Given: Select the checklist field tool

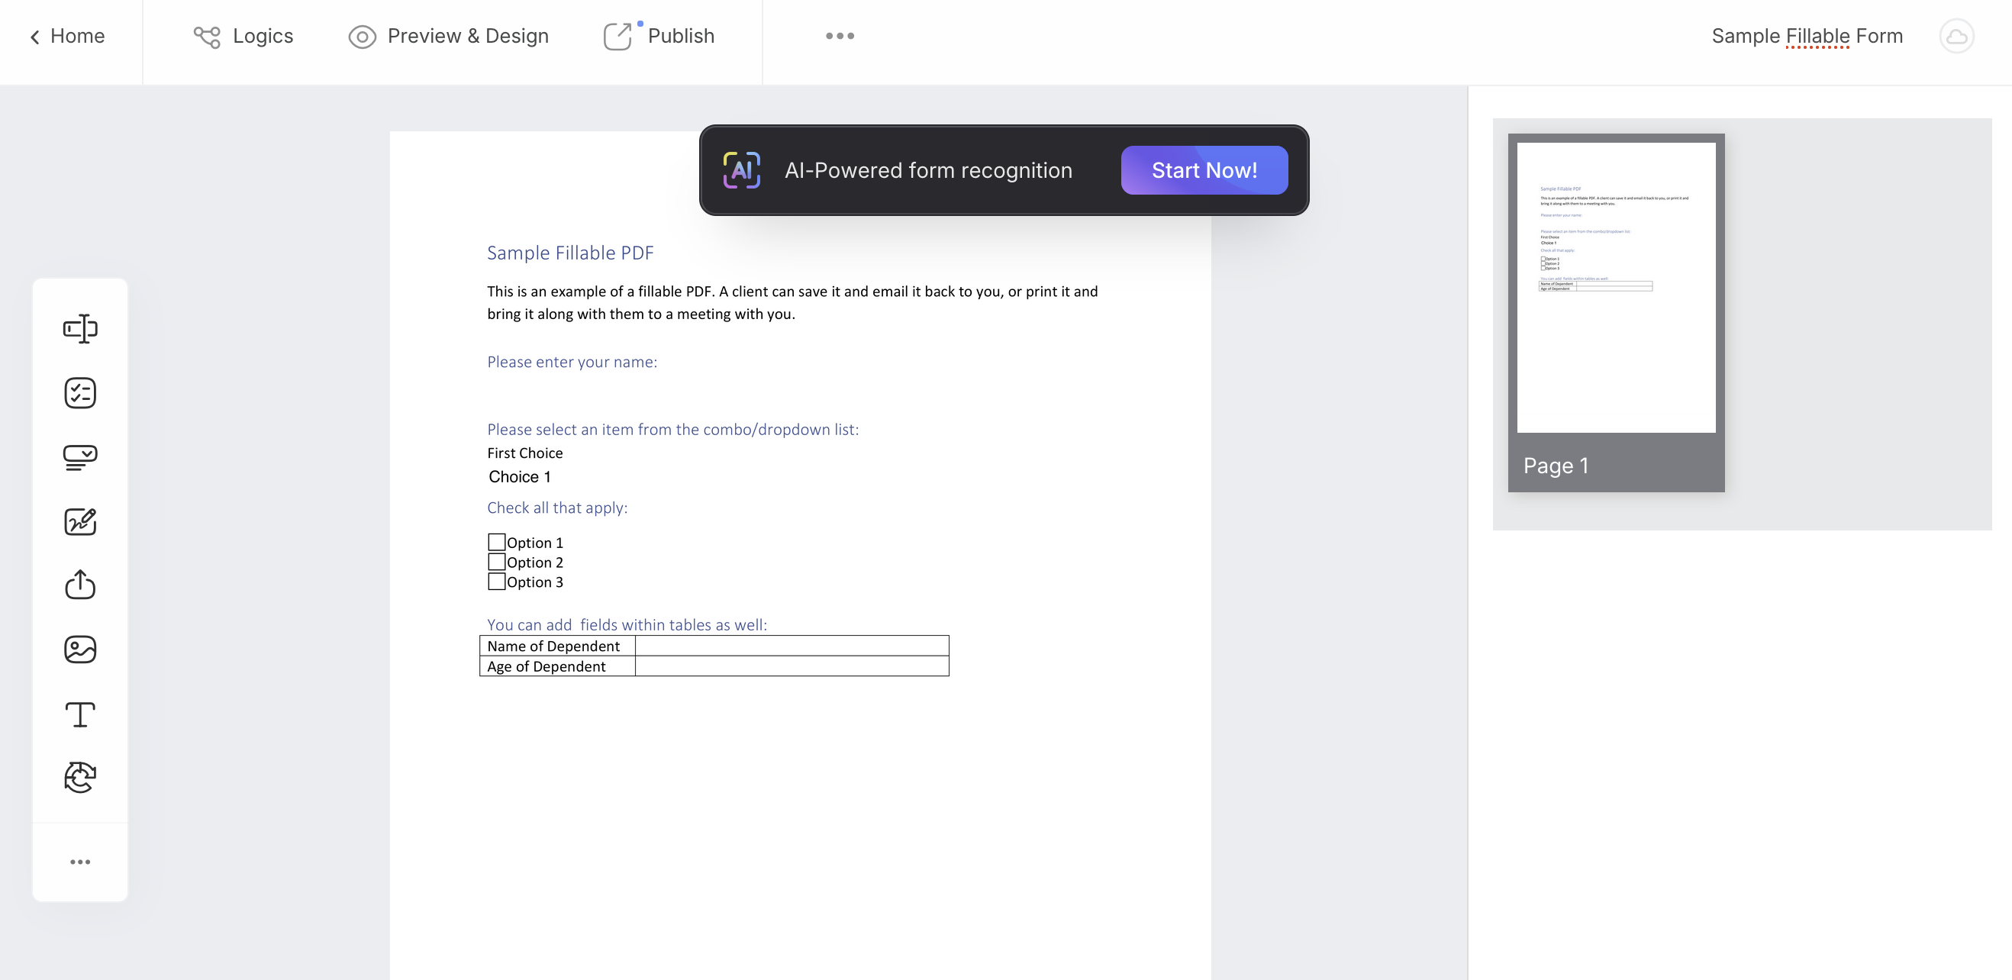Looking at the screenshot, I should click(x=79, y=393).
